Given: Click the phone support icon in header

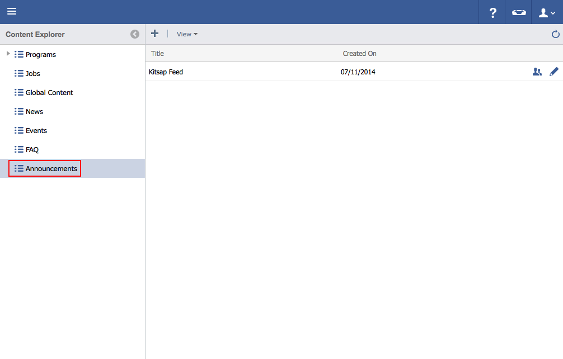Looking at the screenshot, I should point(519,13).
